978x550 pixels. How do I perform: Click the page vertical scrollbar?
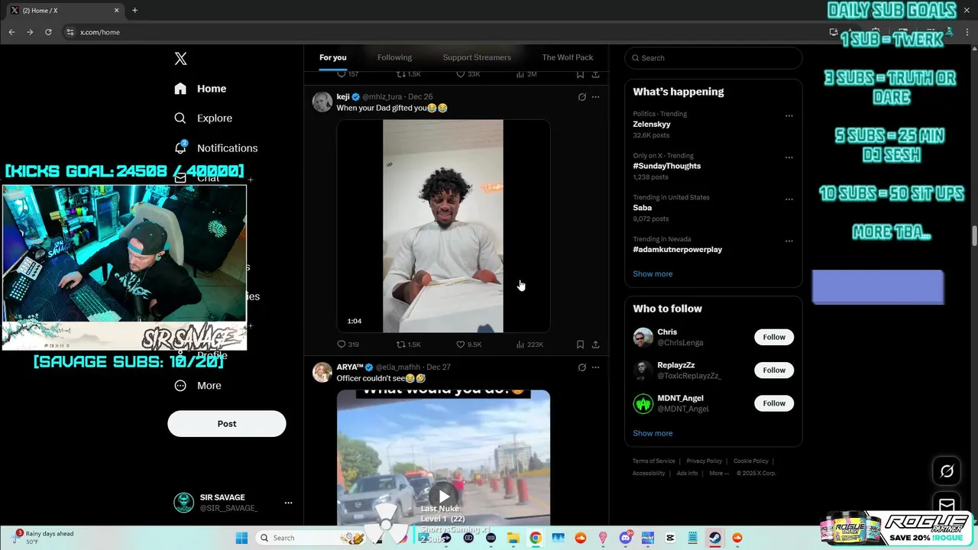click(974, 235)
